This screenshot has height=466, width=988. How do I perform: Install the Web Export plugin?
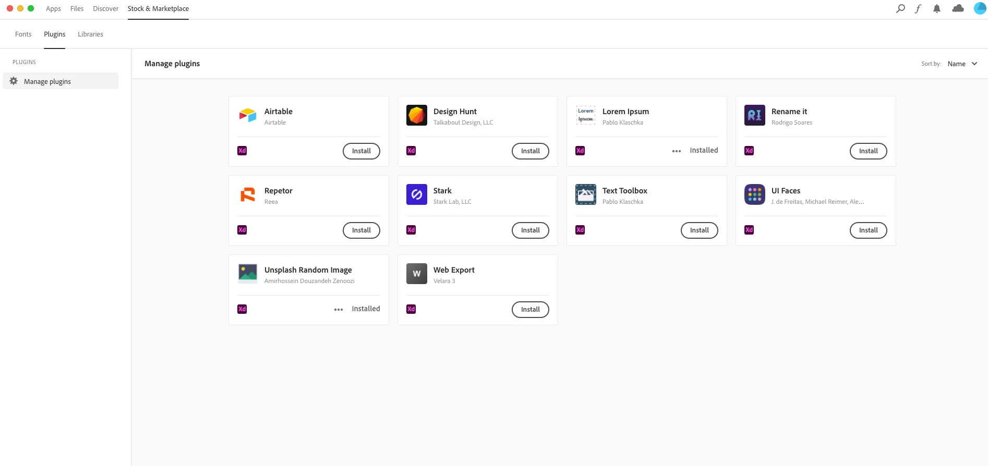531,310
